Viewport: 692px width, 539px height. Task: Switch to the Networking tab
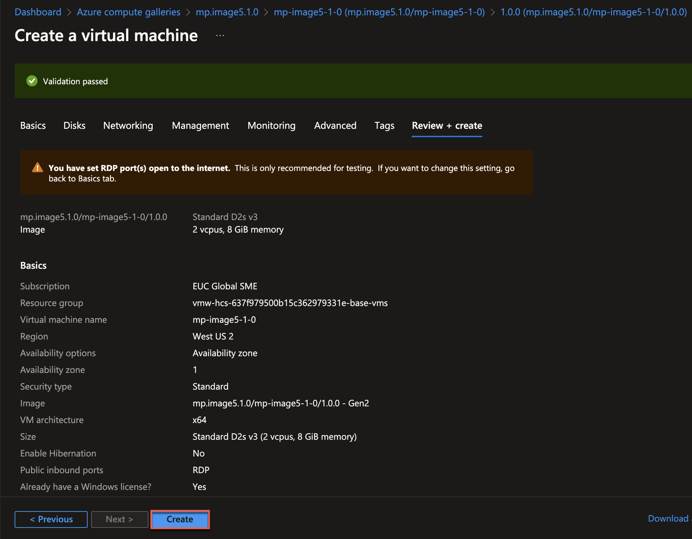128,126
